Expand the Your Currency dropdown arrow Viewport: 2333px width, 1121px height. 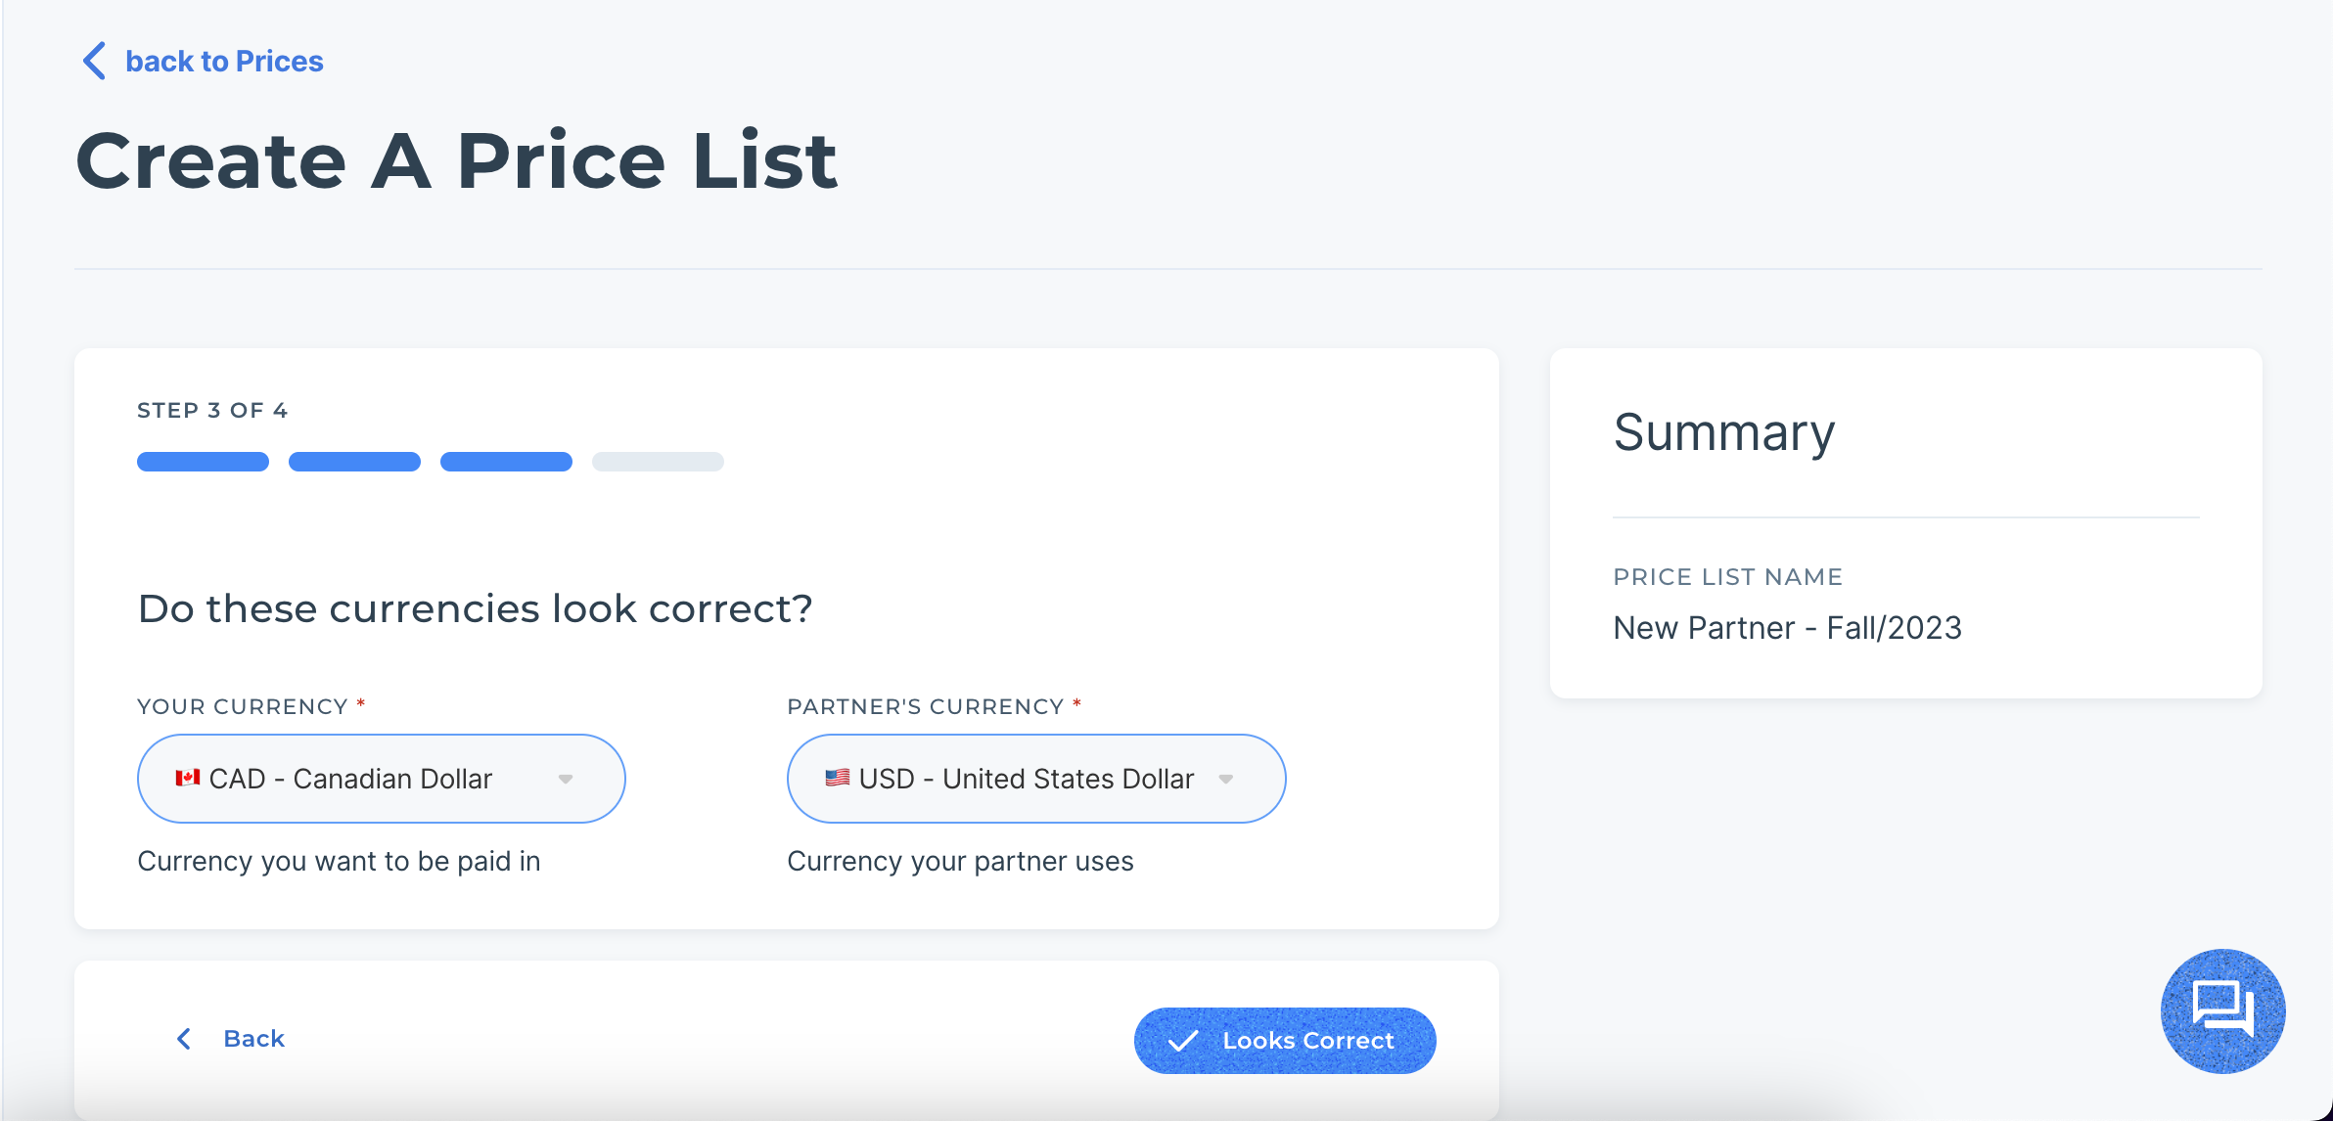coord(566,780)
